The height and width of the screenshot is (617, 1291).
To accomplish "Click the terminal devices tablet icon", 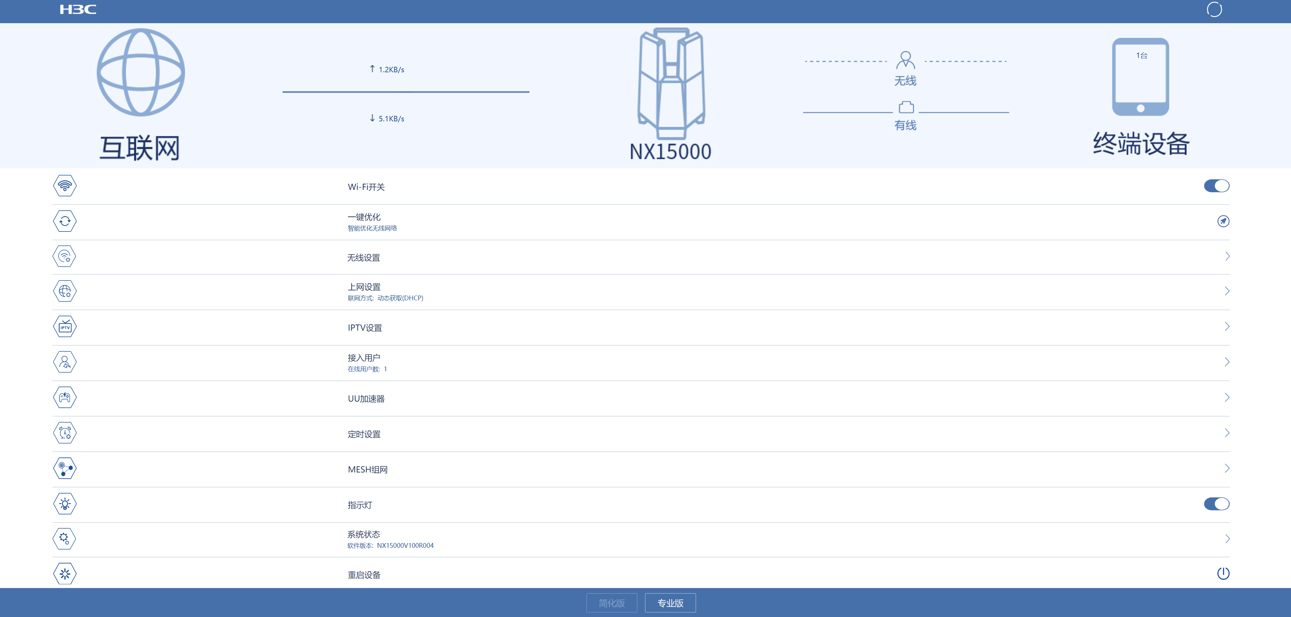I will [1140, 77].
